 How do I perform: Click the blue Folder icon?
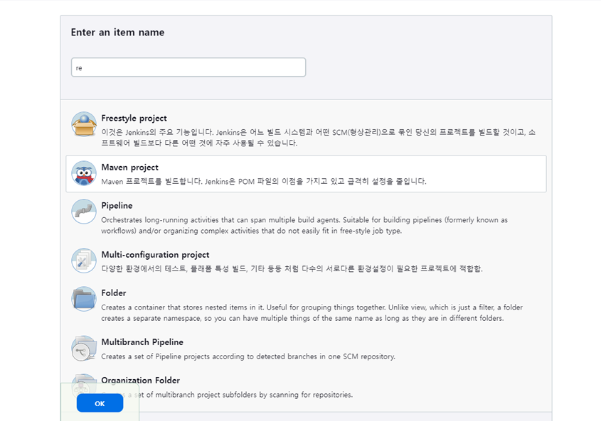click(x=83, y=299)
